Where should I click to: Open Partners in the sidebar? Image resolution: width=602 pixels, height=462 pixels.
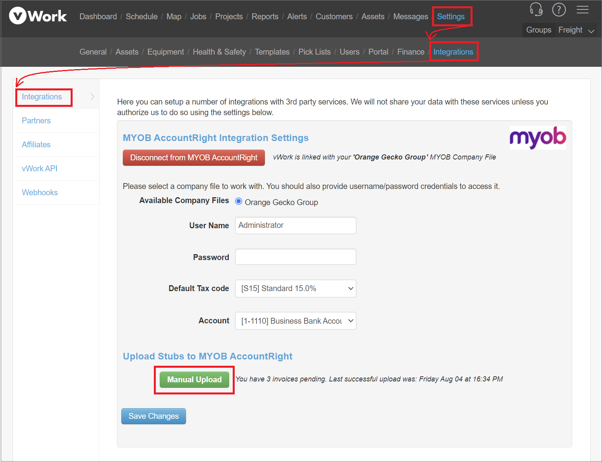[36, 121]
